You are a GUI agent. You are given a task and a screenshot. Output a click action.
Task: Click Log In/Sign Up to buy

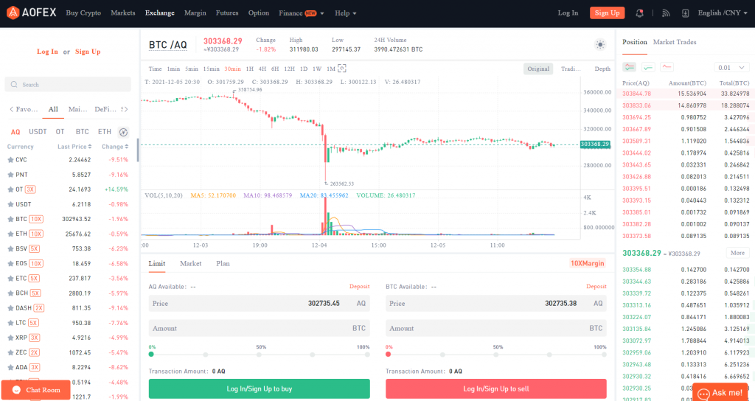(259, 388)
